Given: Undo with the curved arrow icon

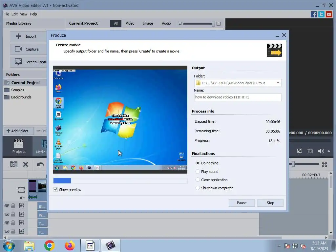Looking at the screenshot, I should pyautogui.click(x=40, y=165).
